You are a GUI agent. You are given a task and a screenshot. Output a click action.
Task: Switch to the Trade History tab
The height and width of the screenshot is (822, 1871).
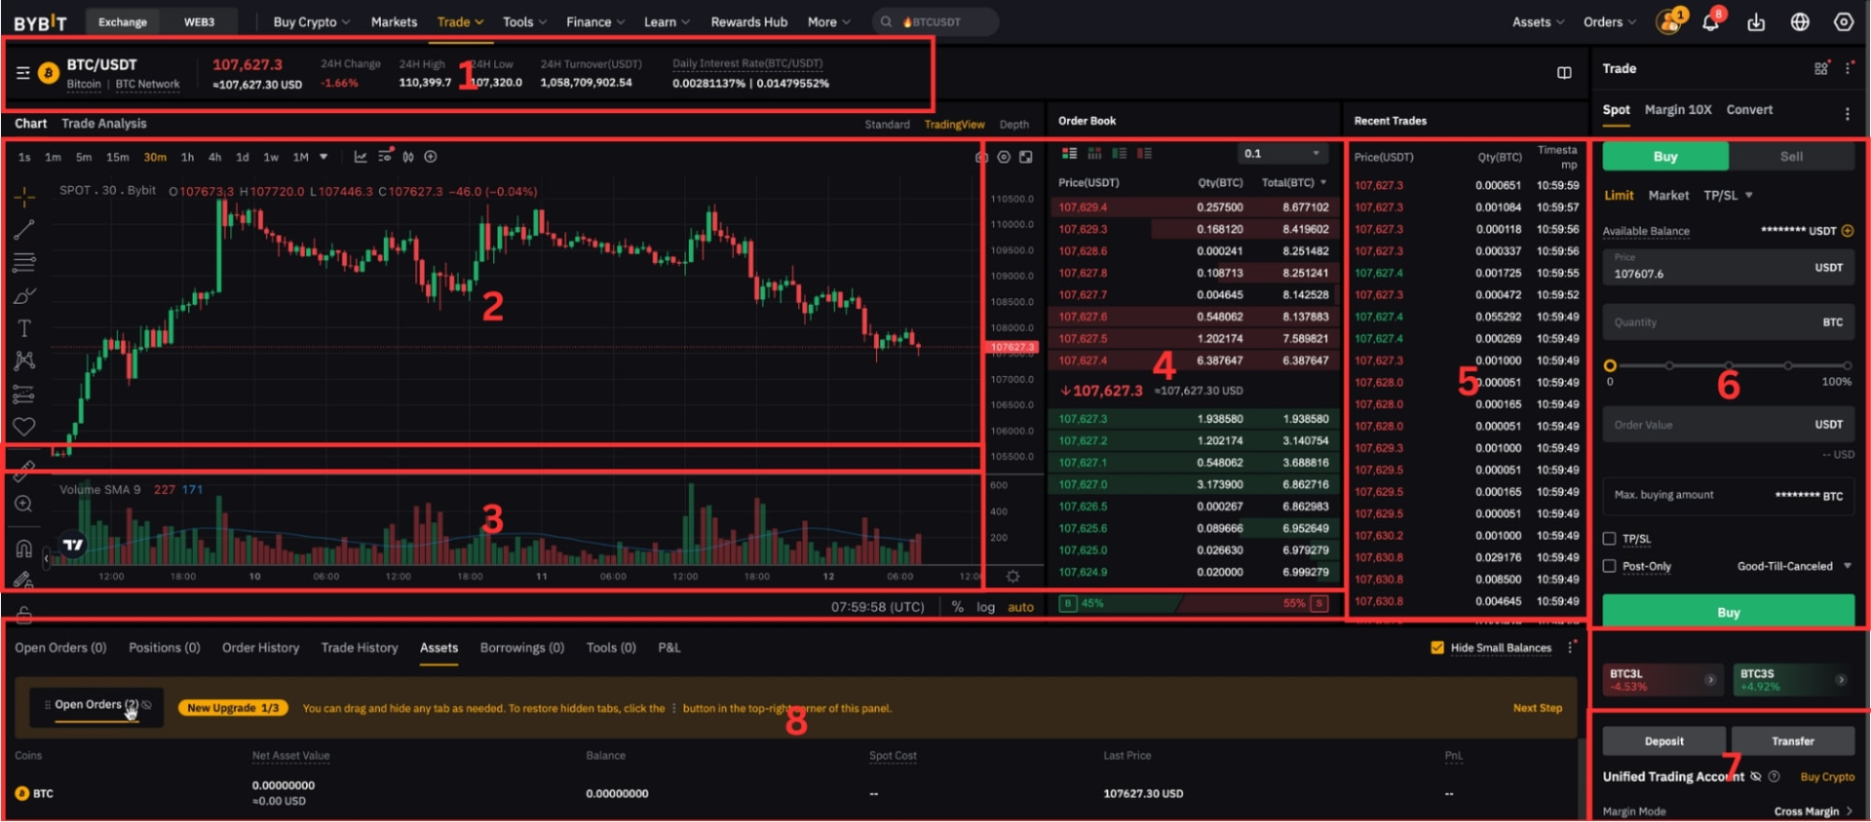click(360, 648)
